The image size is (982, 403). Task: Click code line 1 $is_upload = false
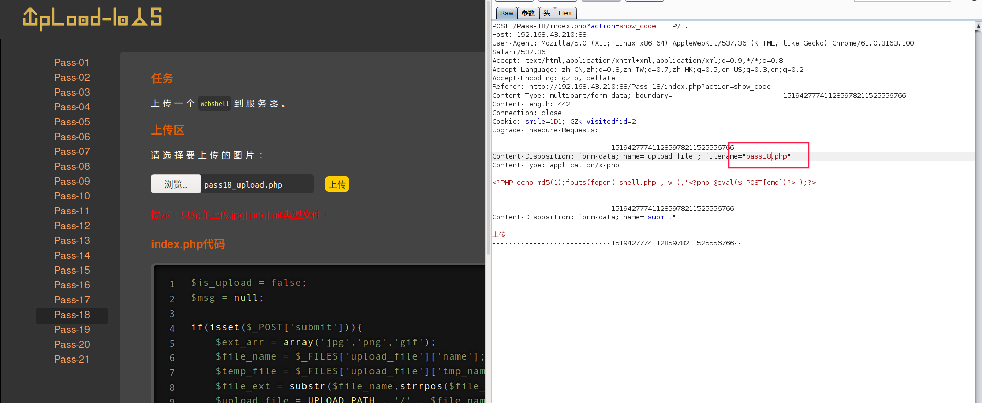pyautogui.click(x=249, y=283)
